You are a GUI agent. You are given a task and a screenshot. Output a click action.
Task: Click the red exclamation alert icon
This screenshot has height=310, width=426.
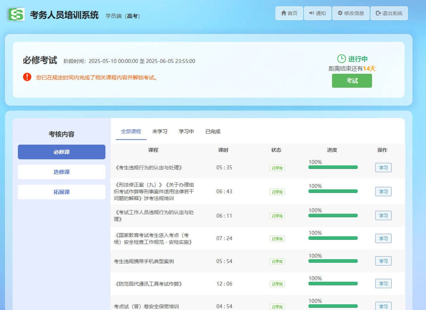tap(27, 77)
